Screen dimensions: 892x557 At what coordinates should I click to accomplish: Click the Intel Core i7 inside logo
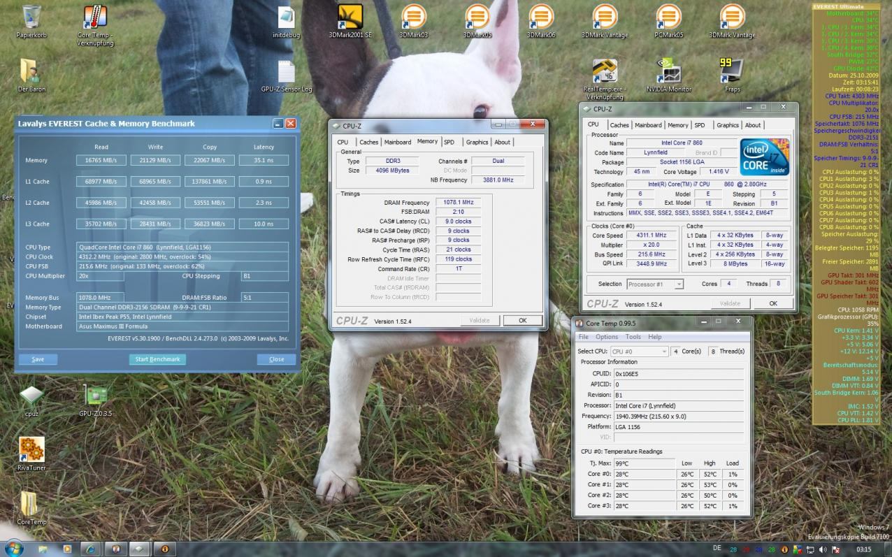[765, 157]
